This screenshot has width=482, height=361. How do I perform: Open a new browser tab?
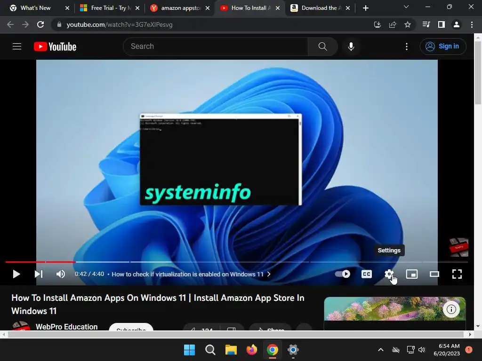coord(365,8)
